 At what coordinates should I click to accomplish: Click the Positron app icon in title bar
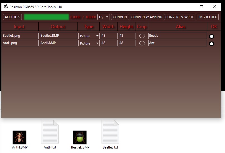6,7
